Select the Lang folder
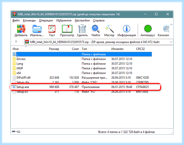184x145 pixels. pyautogui.click(x=20, y=64)
